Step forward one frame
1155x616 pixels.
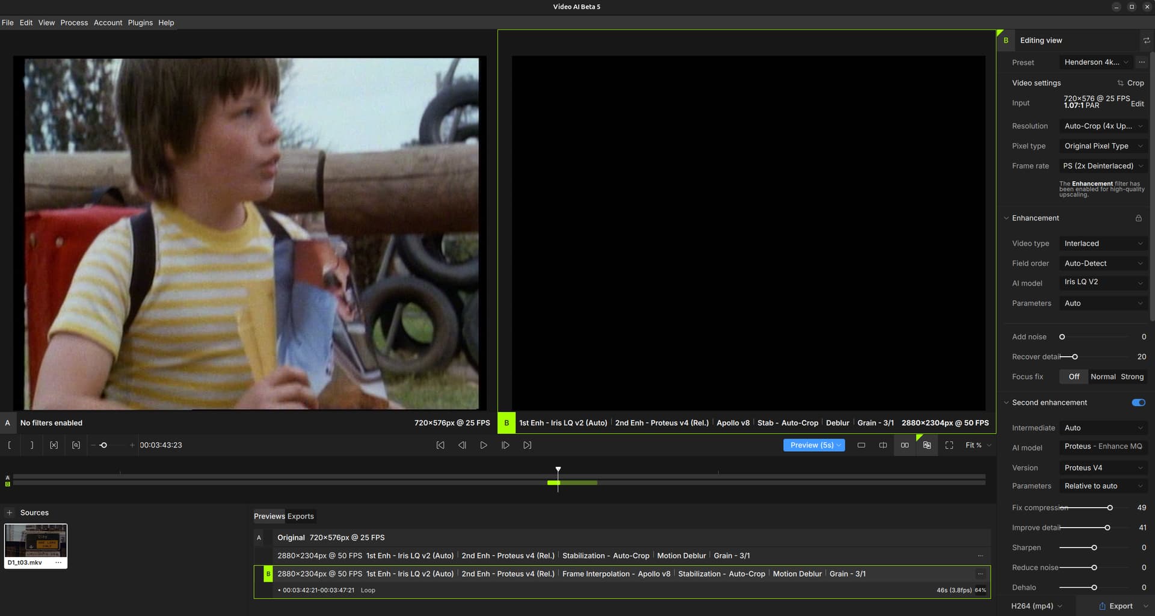(x=505, y=445)
